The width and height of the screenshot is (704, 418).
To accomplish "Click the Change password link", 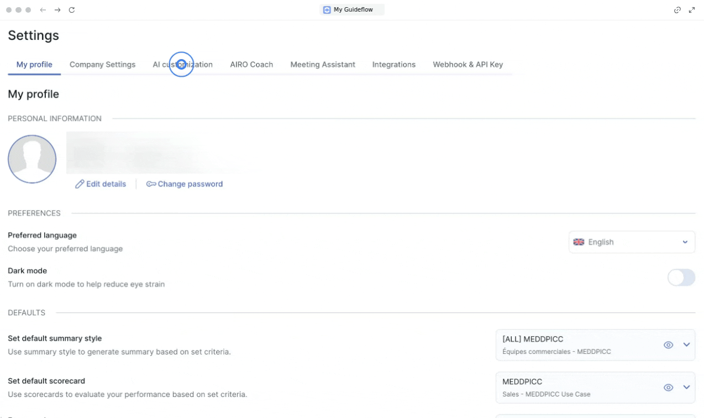I will click(x=185, y=184).
